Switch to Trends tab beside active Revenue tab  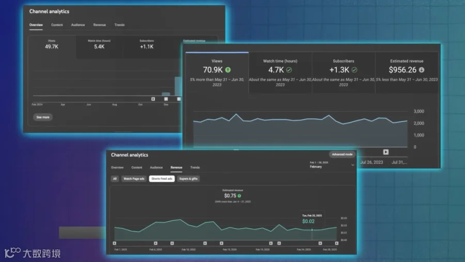click(x=195, y=167)
